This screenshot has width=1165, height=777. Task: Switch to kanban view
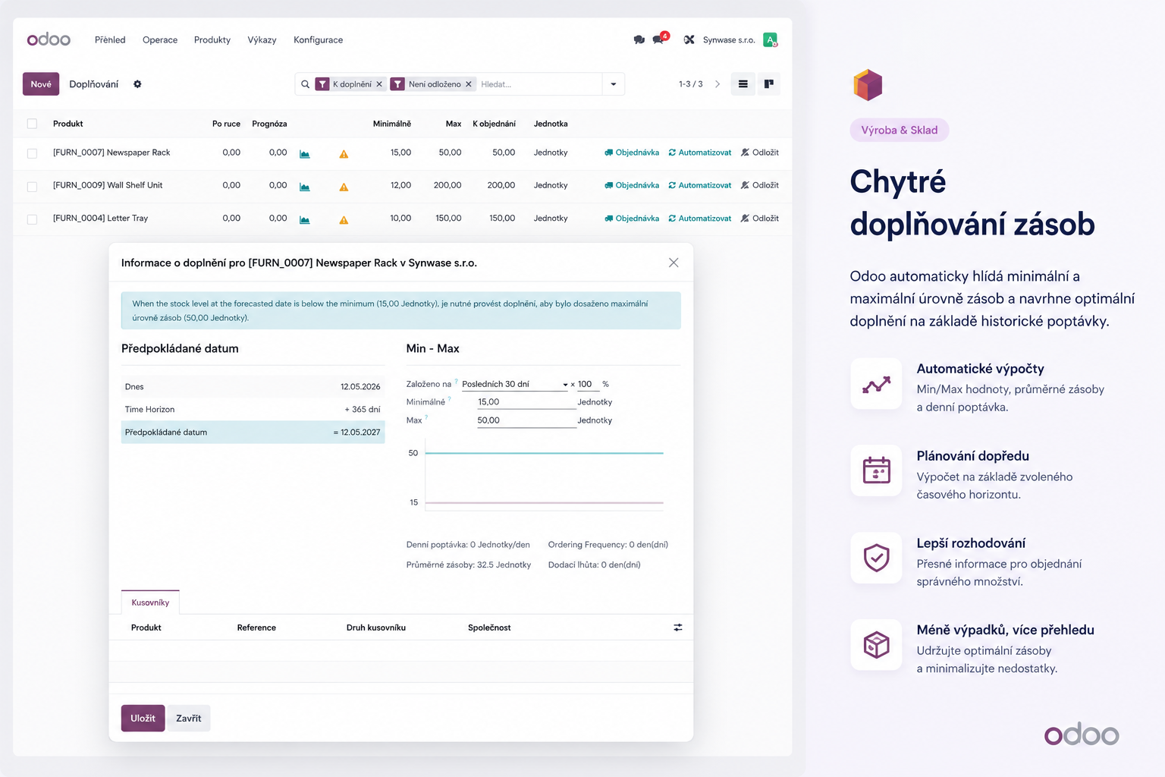coord(768,84)
